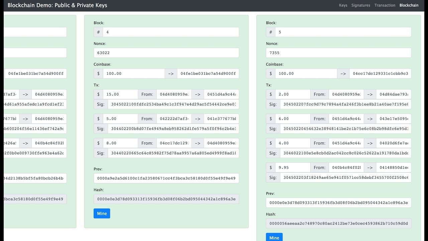Image resolution: width=428 pixels, height=241 pixels.
Task: Edit partial hash field ending d0f55e49f9e49 in left block
Action: tap(35, 199)
